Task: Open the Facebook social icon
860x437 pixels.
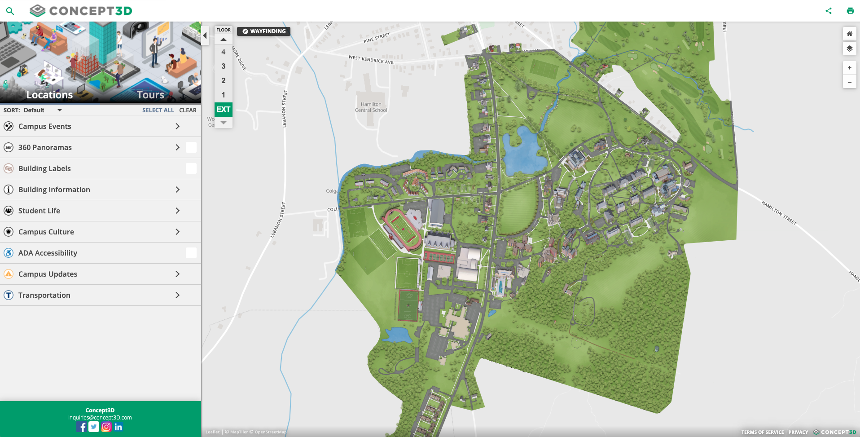Action: coord(81,427)
